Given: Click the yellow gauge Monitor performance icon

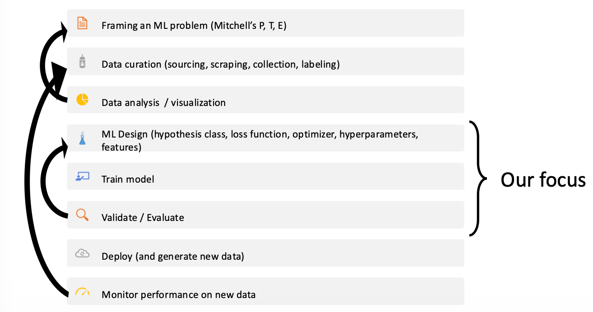Looking at the screenshot, I should 82,292.
